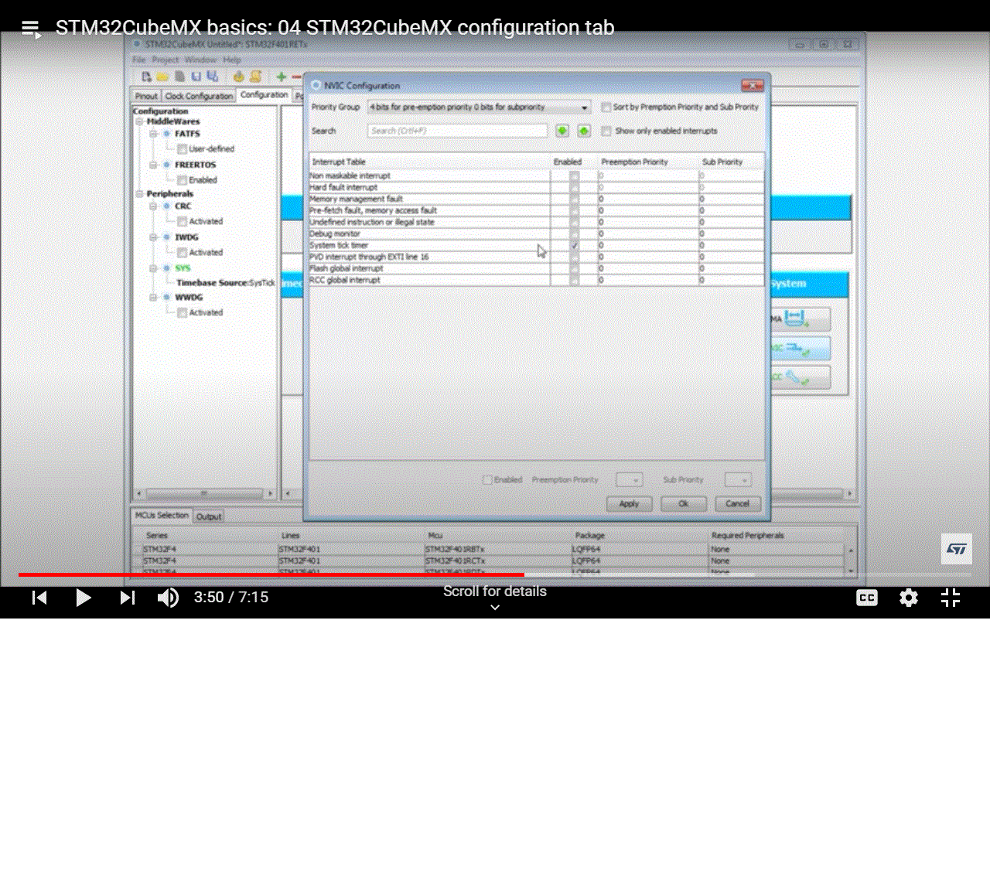Collapse the Peripherals tree node
Screen dimensions: 990x869
(140, 194)
